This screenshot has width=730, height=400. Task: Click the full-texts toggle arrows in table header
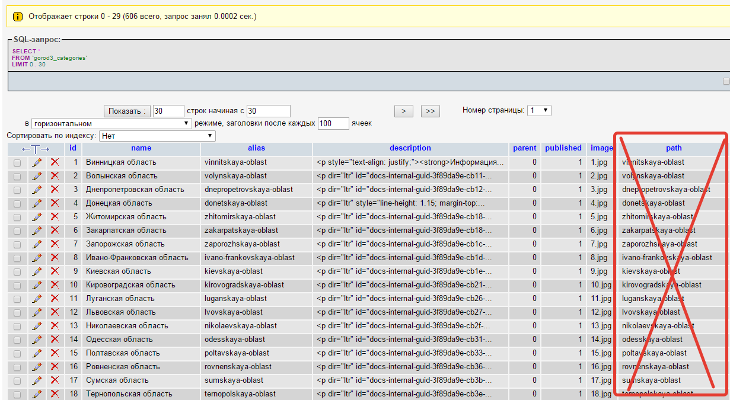pyautogui.click(x=36, y=149)
